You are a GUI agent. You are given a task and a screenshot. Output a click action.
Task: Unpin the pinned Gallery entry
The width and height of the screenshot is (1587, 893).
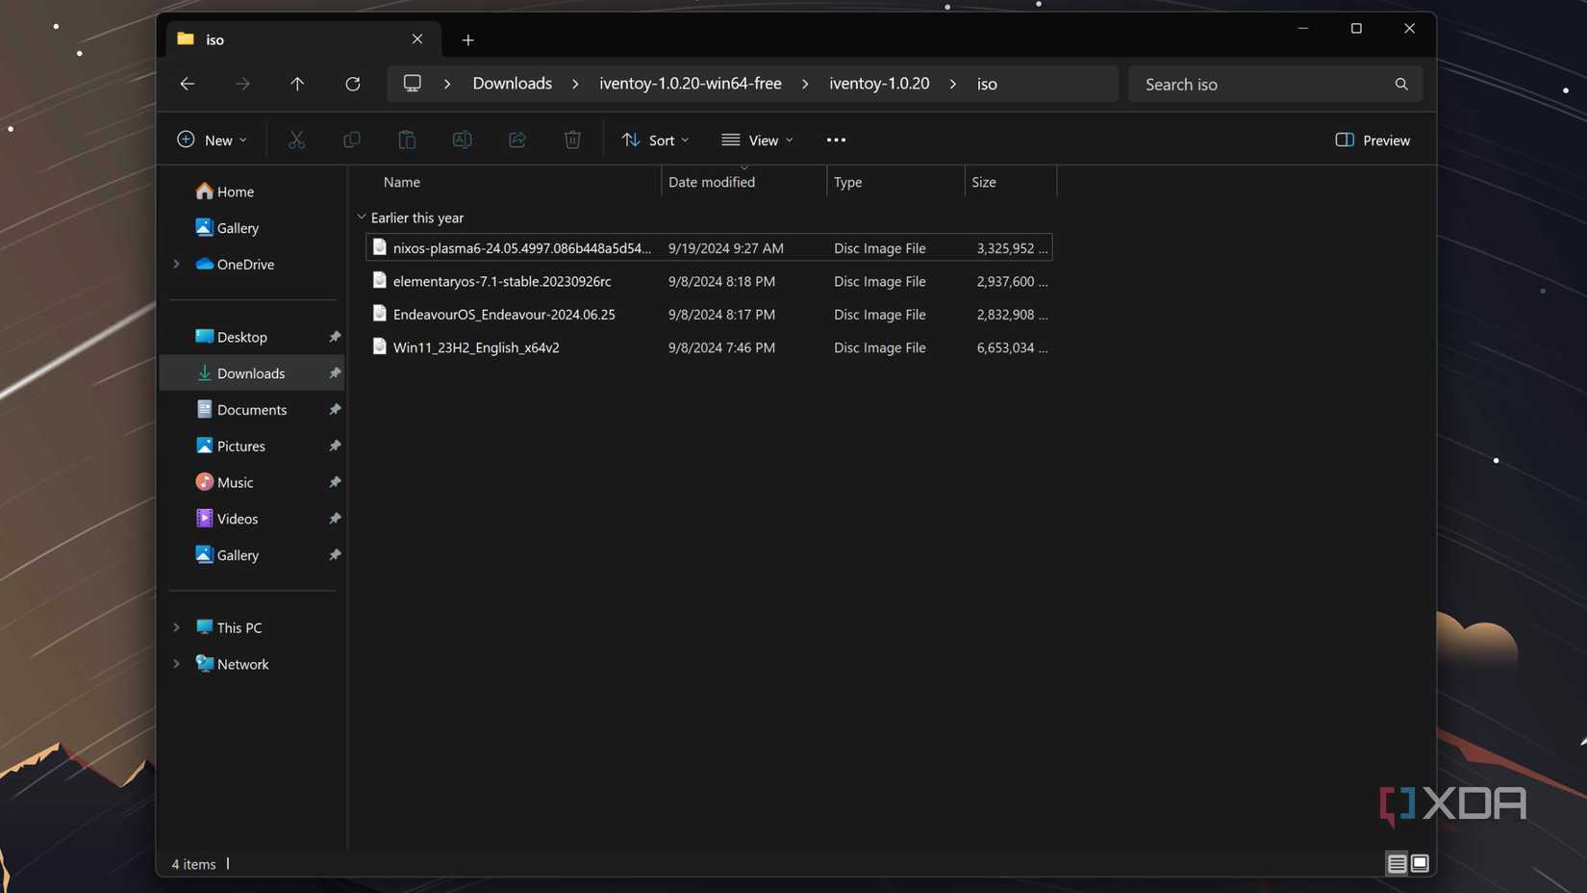[x=335, y=555]
